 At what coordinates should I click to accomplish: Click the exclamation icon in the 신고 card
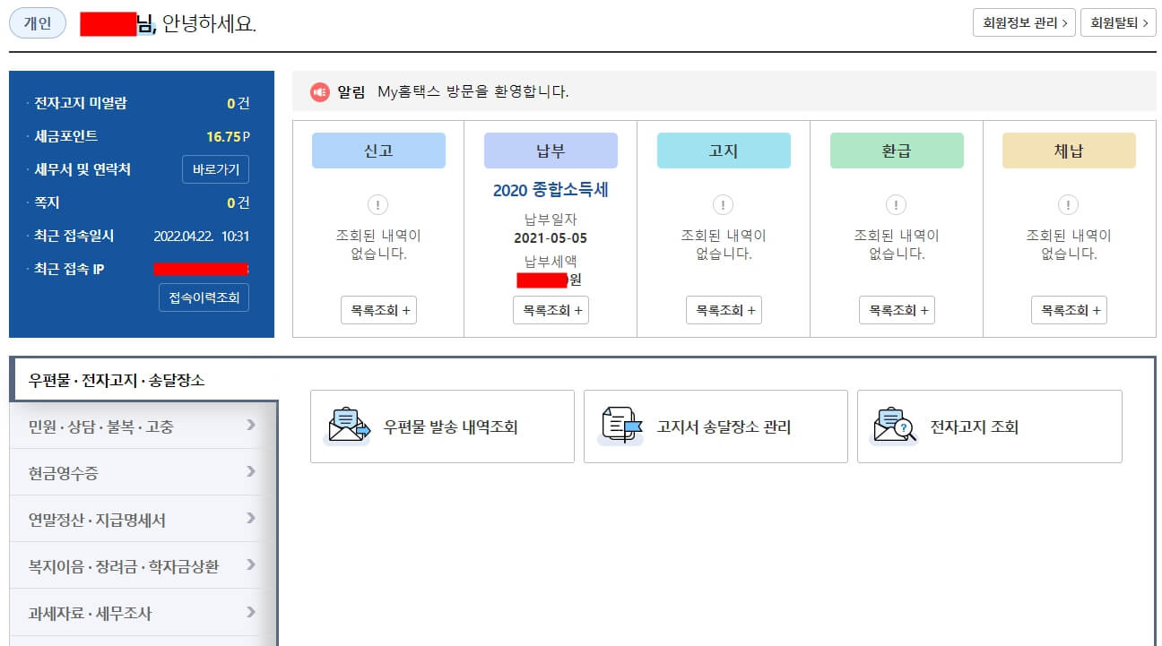(377, 204)
